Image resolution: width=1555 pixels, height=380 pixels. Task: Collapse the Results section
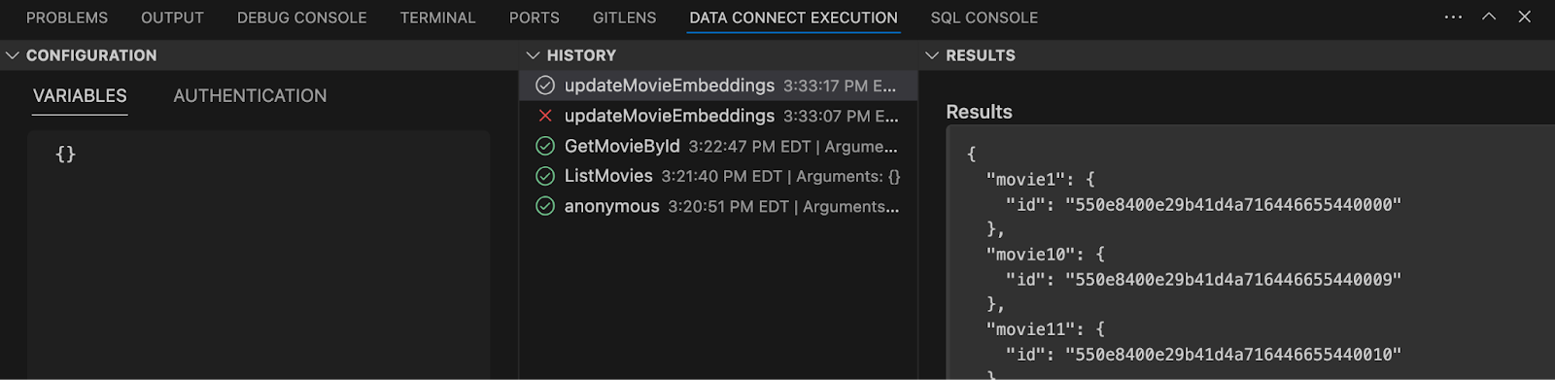[x=932, y=55]
